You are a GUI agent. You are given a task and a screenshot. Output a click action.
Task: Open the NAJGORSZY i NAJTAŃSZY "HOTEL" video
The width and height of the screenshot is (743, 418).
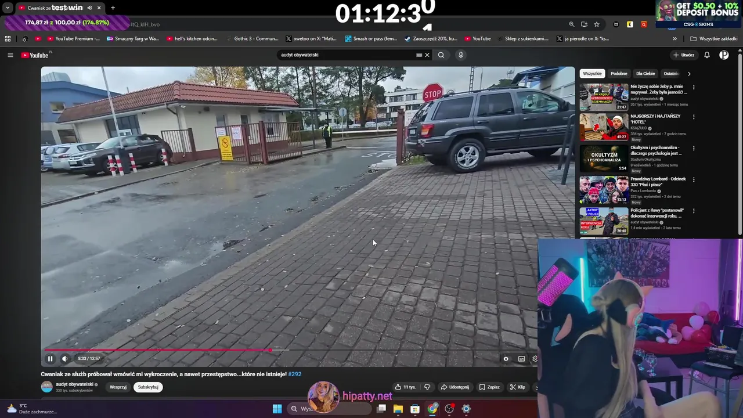[x=604, y=127]
